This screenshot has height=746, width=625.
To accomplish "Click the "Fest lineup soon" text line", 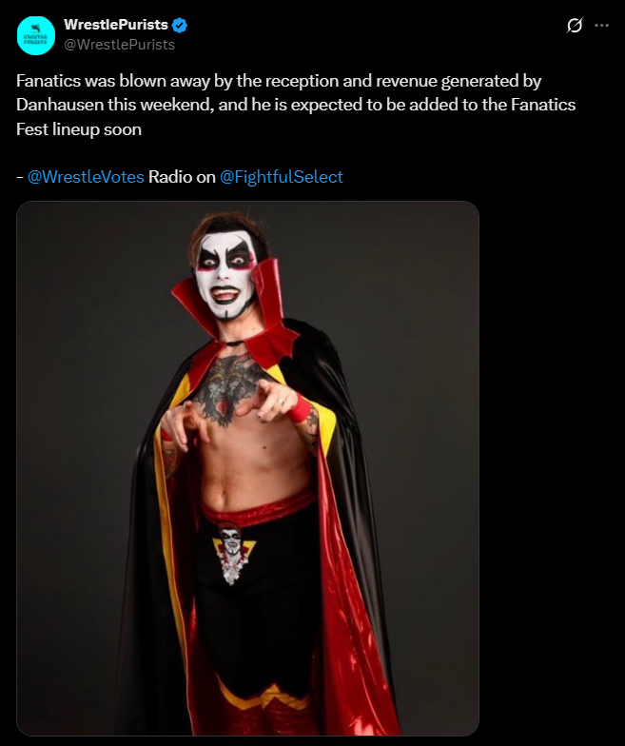I will (79, 129).
